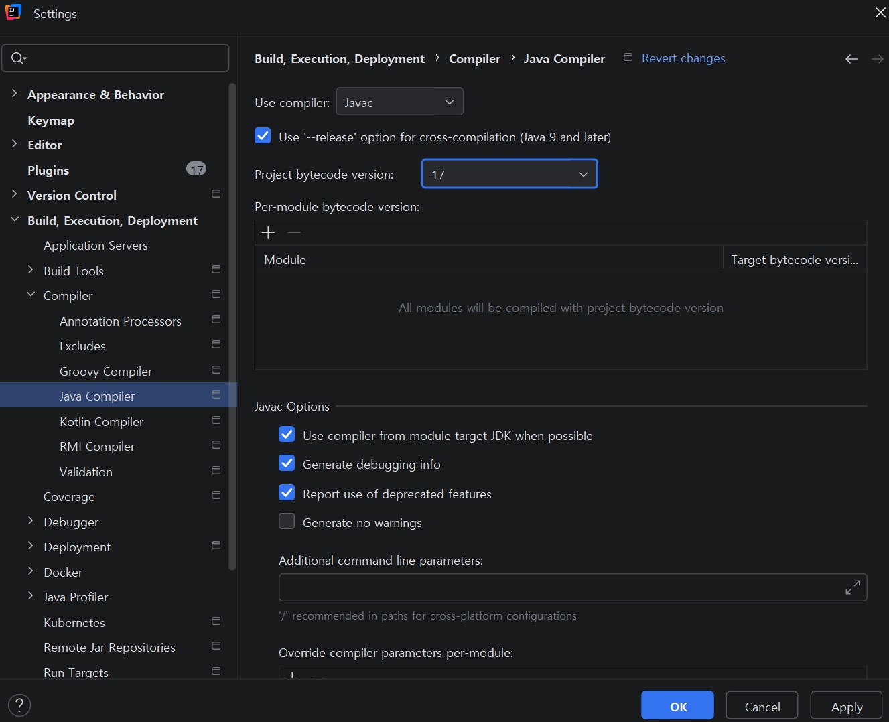Click the Revert changes link
The height and width of the screenshot is (722, 889).
(683, 58)
